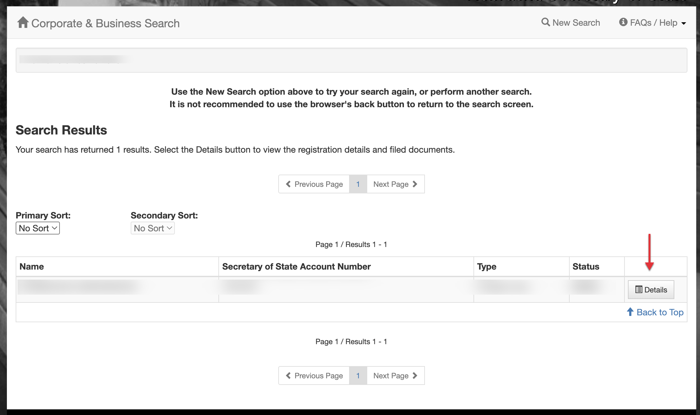Select page 1 in bottom pagination

pyautogui.click(x=358, y=376)
